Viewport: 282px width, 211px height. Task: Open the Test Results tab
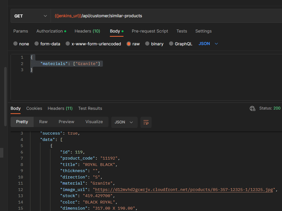tap(90, 108)
